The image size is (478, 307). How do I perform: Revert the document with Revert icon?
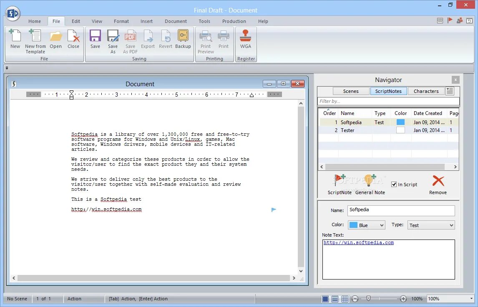166,39
